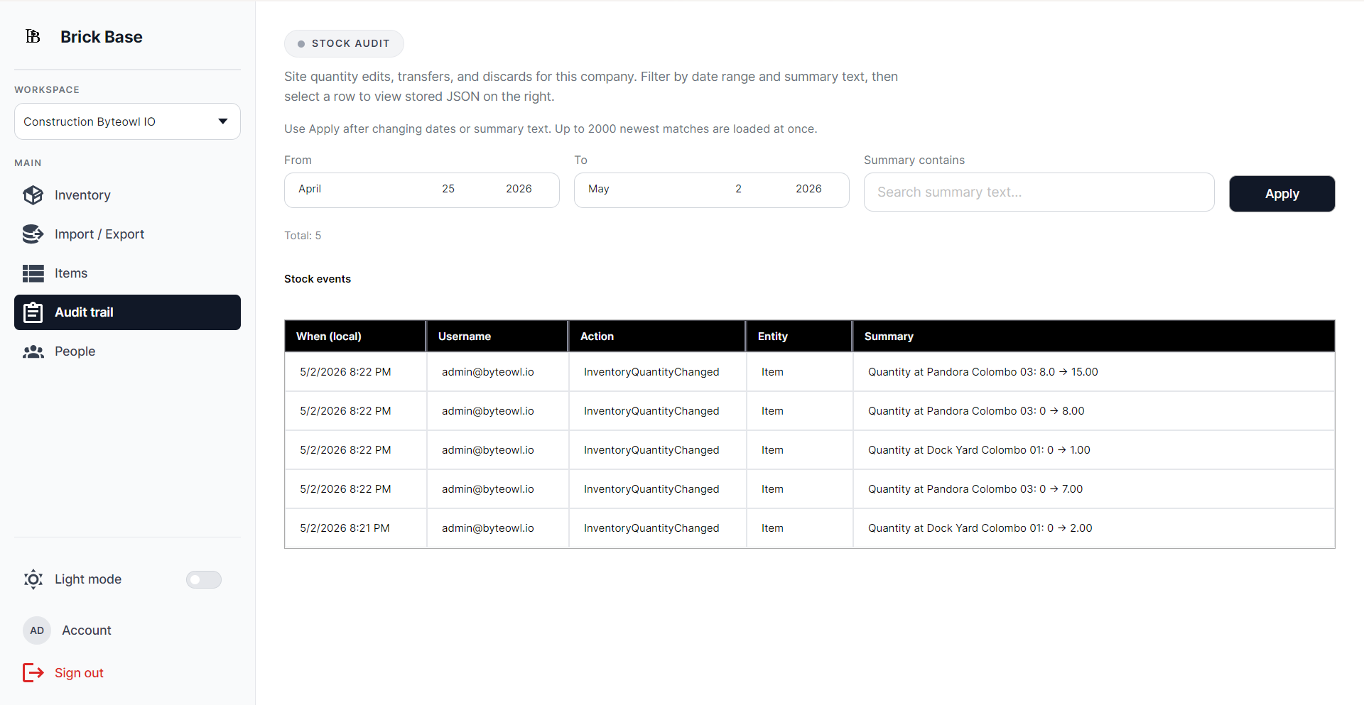Select row 'Pandora Colombo 03: 0 → 8.00'
Image resolution: width=1364 pixels, height=705 pixels.
(810, 411)
